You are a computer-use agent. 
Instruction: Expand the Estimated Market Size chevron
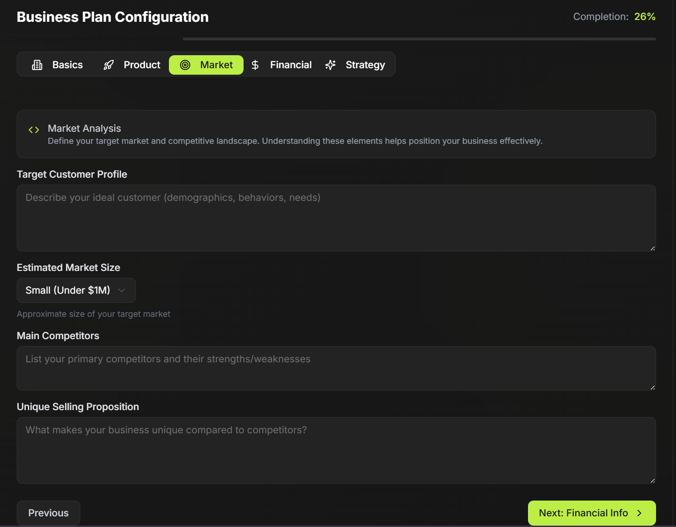(122, 290)
